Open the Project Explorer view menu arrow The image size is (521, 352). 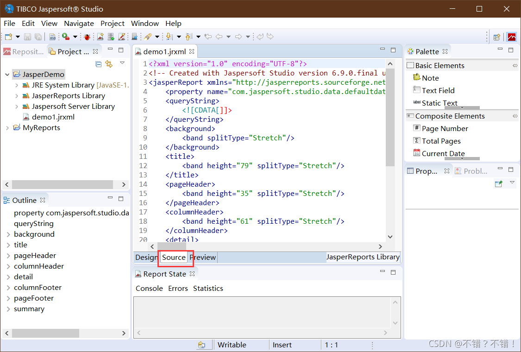[122, 63]
